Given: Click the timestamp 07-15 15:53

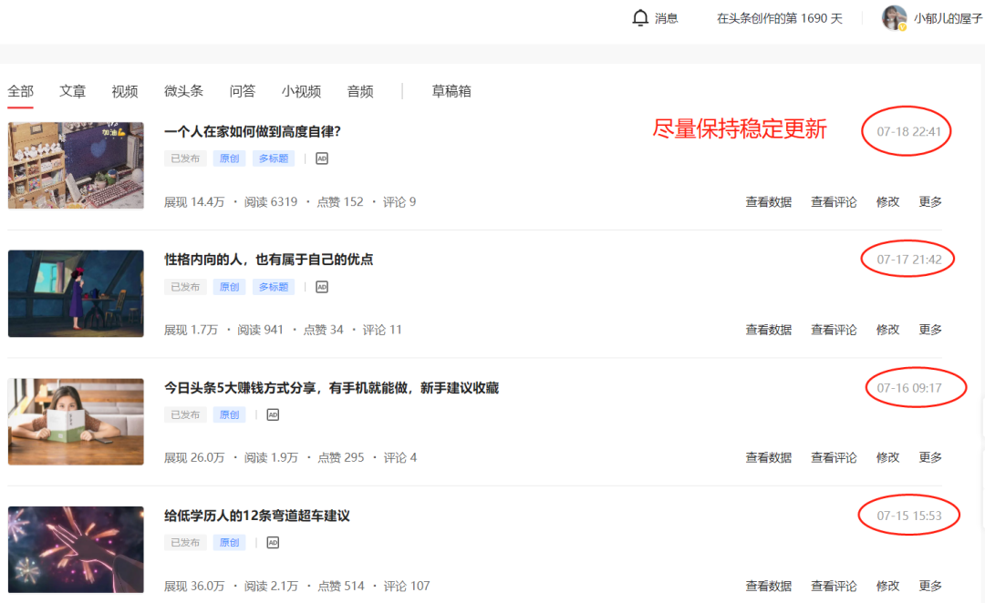Looking at the screenshot, I should [909, 516].
